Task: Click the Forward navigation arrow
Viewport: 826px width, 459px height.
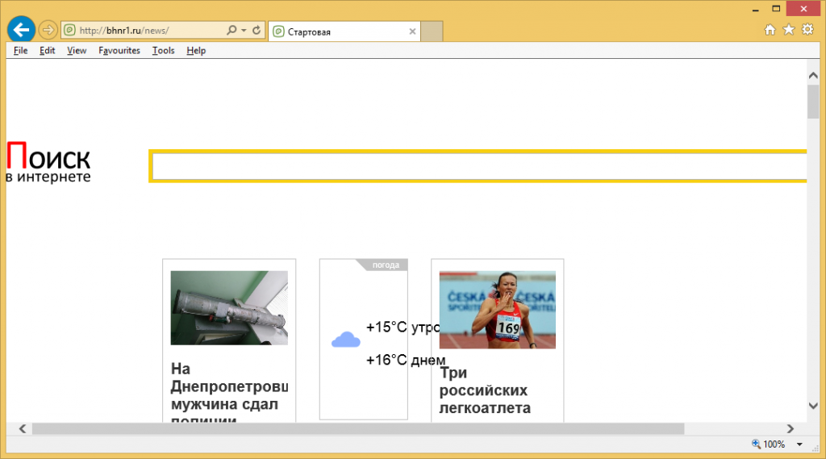Action: click(48, 31)
